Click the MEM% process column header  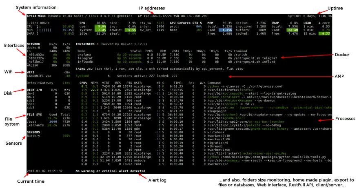pyautogui.click(x=95, y=83)
